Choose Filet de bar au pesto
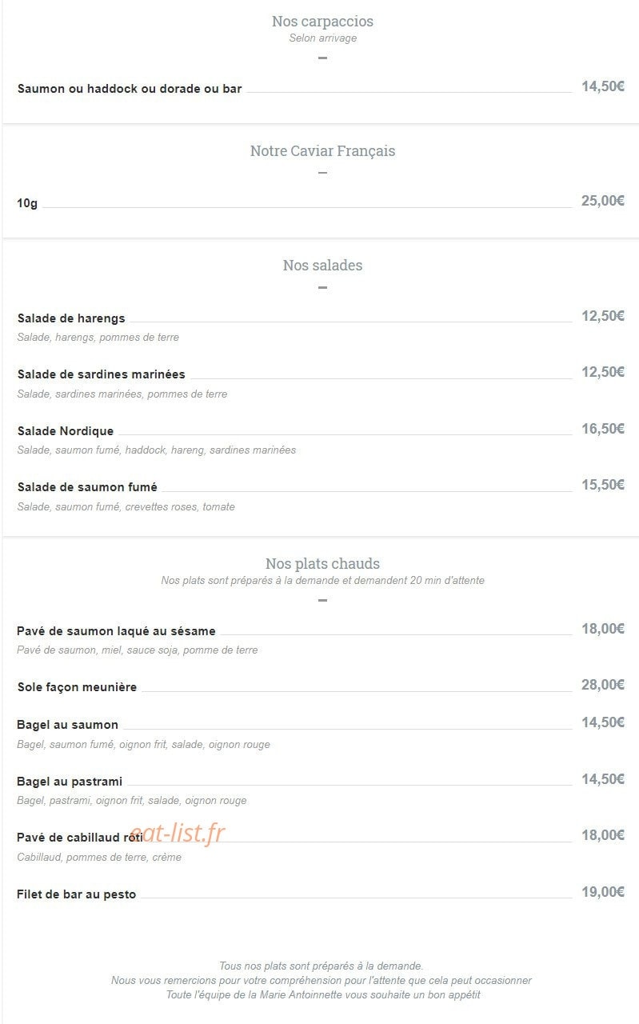 point(77,894)
